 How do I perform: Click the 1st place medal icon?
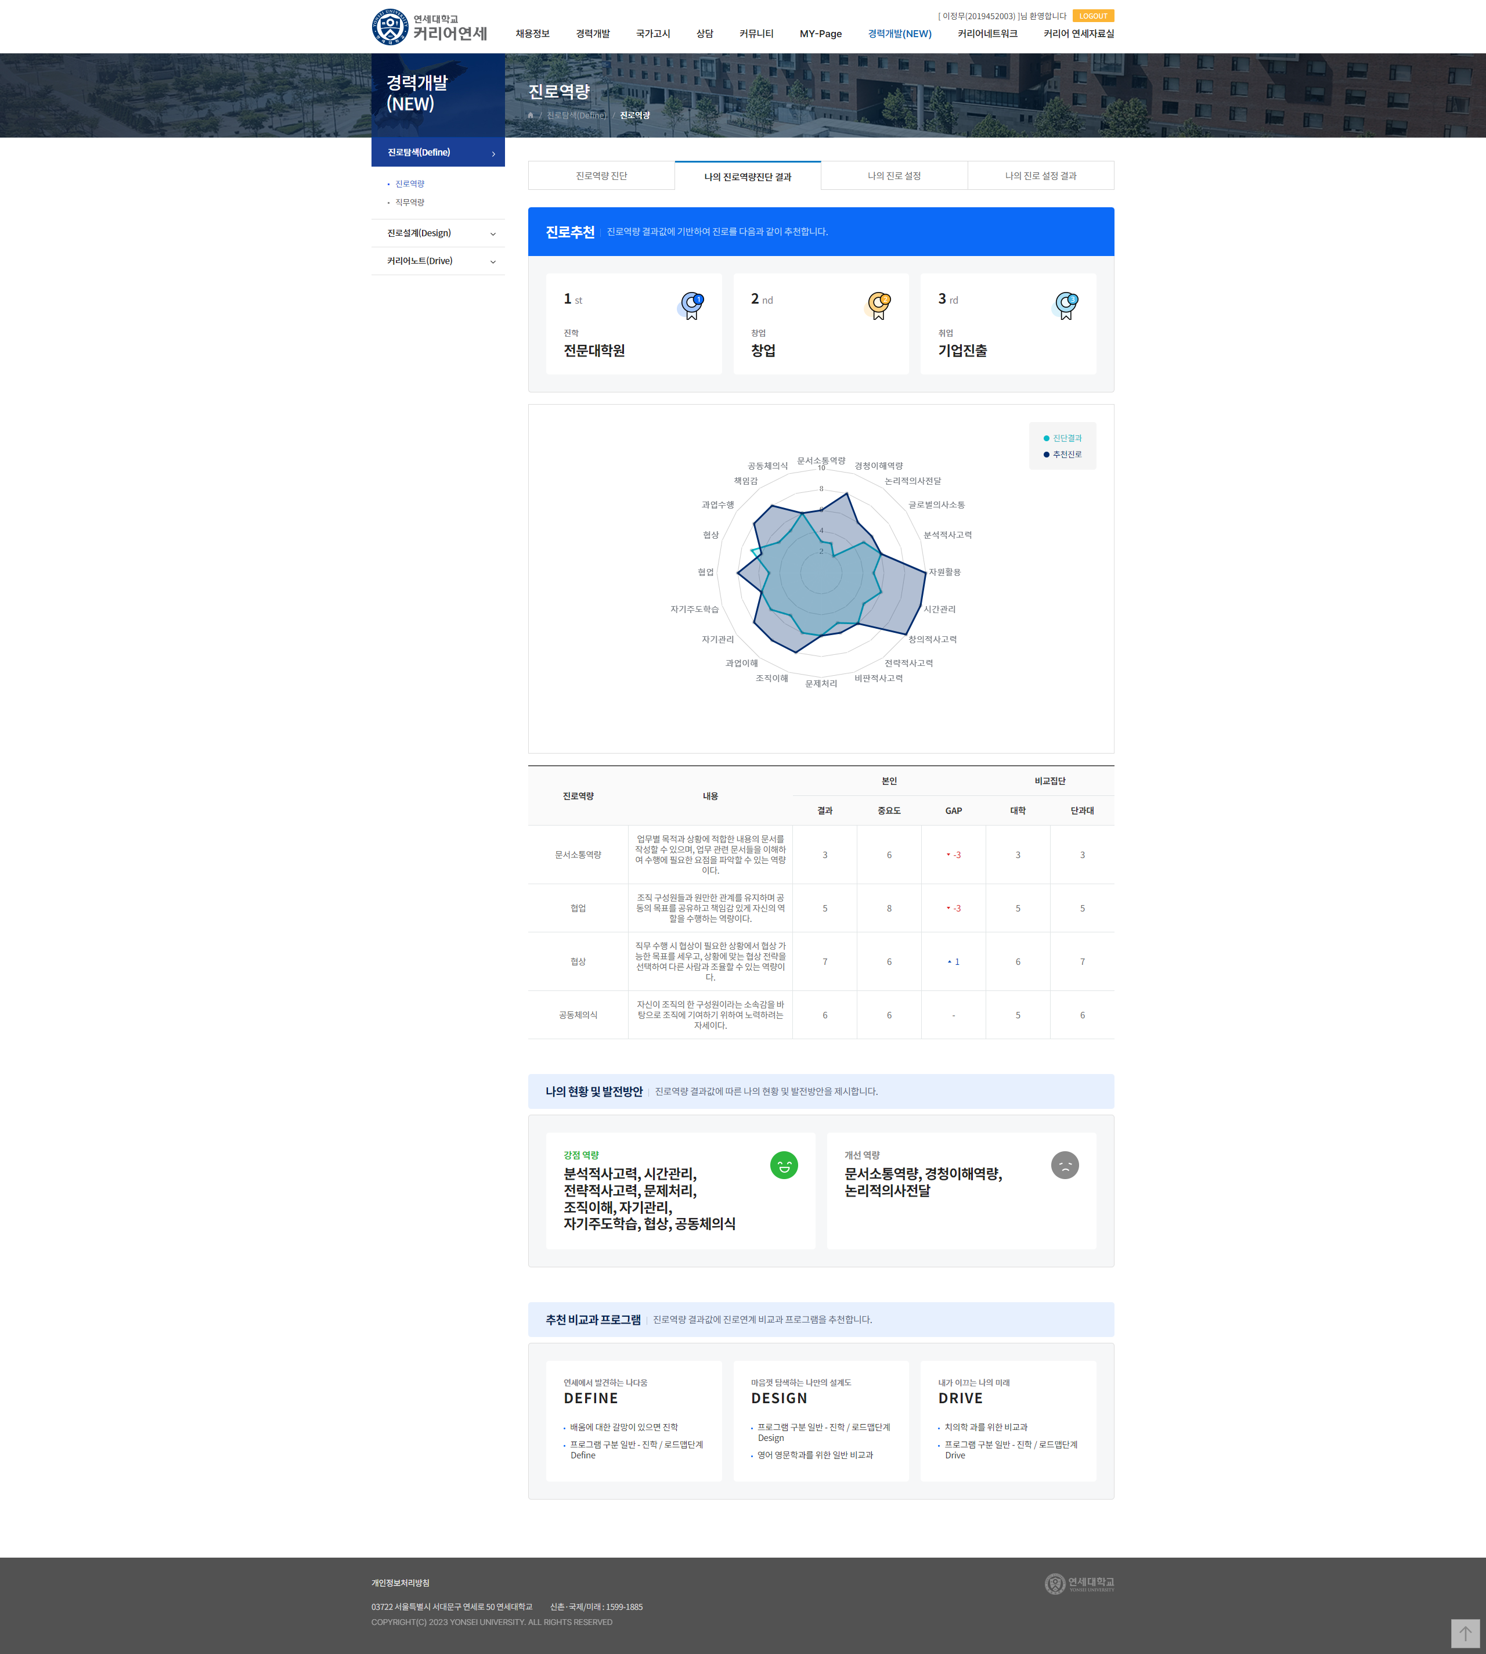[691, 305]
